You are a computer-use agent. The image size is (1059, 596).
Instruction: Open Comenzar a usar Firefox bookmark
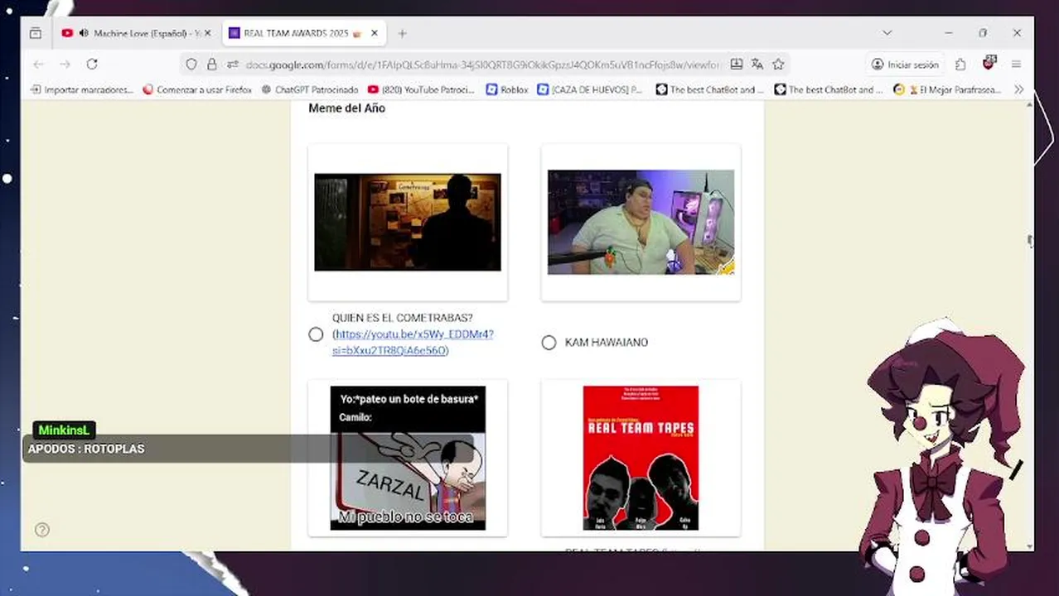click(197, 89)
